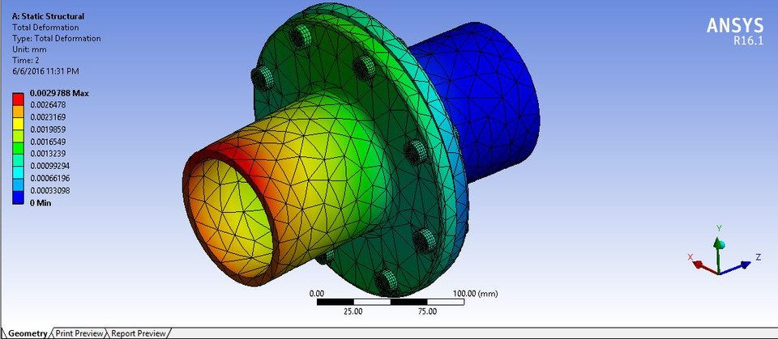Click the 0 Min legend value
Image resolution: width=778 pixels, height=339 pixels.
[41, 203]
